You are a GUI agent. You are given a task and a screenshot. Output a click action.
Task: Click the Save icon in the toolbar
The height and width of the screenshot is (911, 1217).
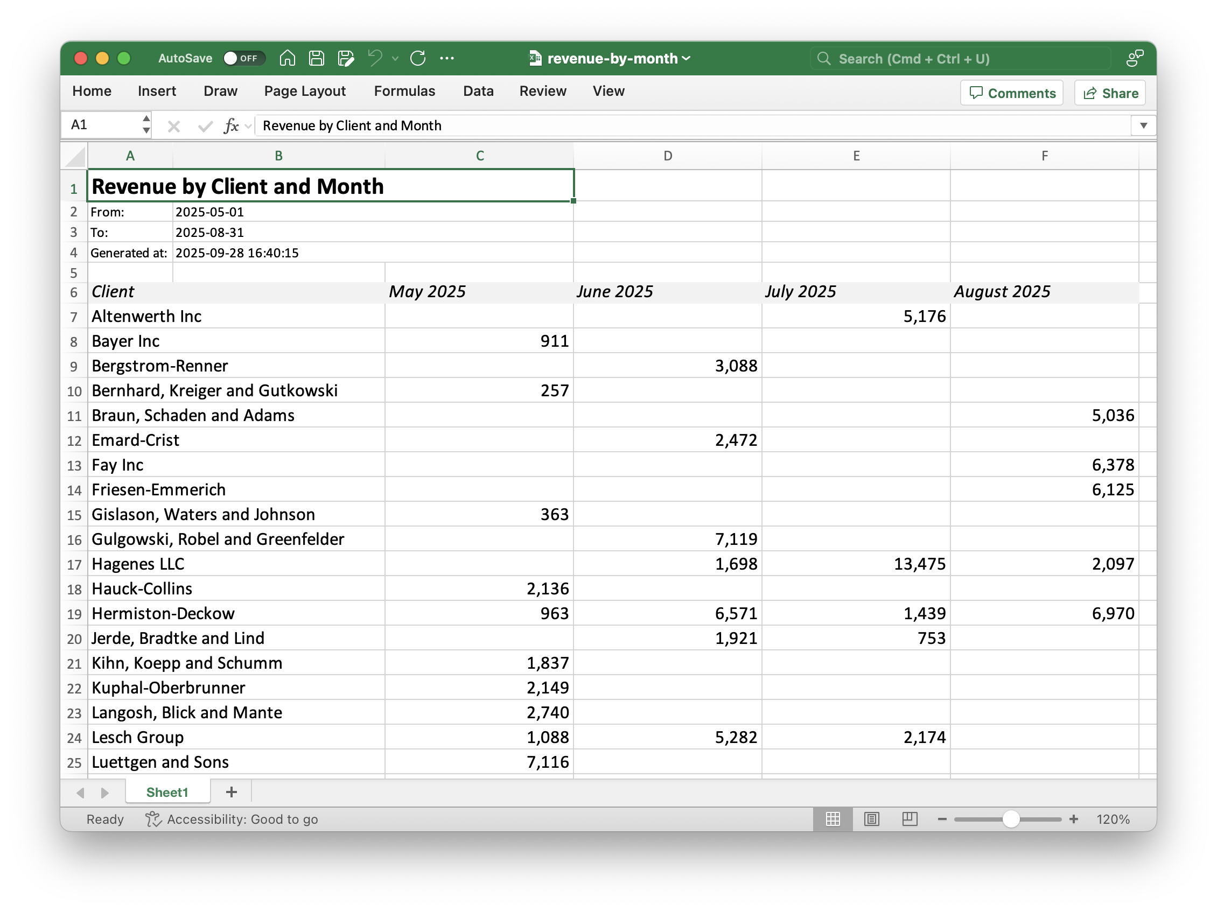(317, 58)
